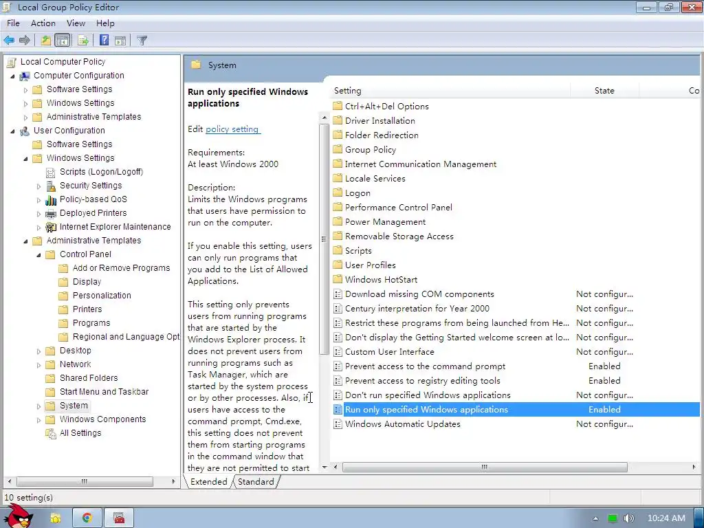Select Prevent access to the command prompt
Viewport: 704px width, 528px height.
[425, 366]
